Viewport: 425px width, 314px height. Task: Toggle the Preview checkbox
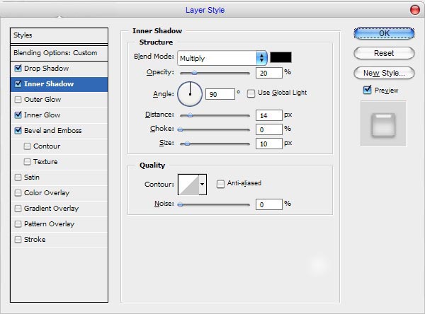coord(367,90)
